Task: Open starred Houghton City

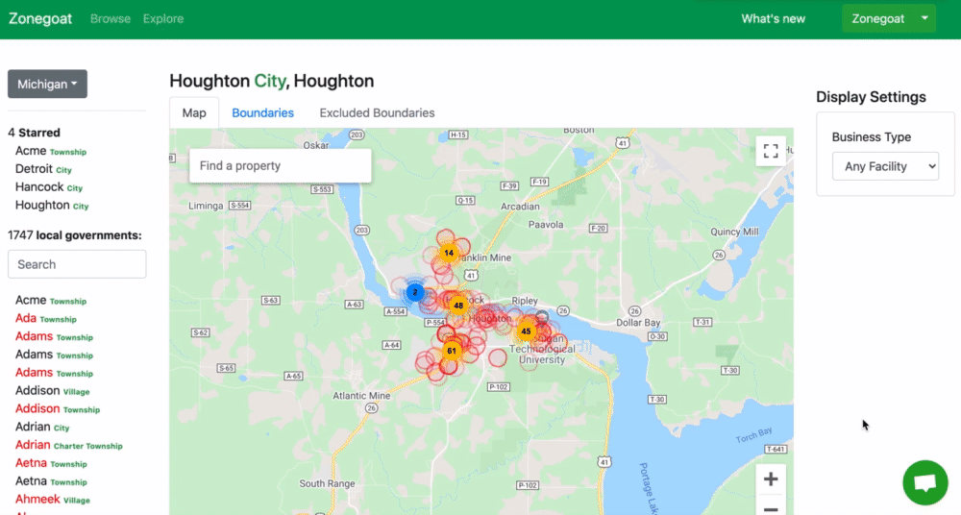Action: coord(52,205)
